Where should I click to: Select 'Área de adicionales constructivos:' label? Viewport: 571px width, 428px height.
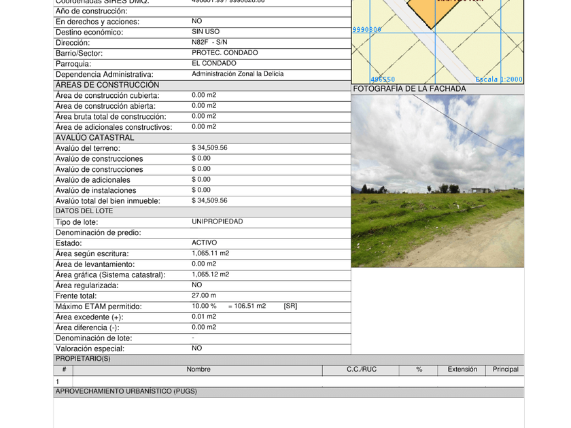114,128
